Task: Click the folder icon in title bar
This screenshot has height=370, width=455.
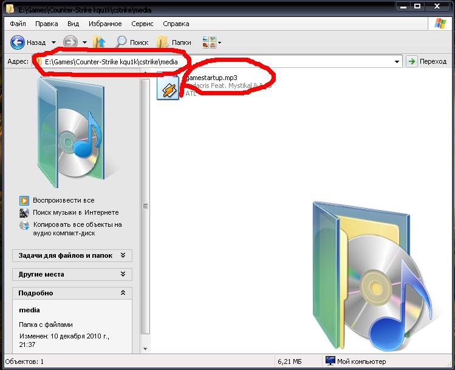Action: point(10,8)
